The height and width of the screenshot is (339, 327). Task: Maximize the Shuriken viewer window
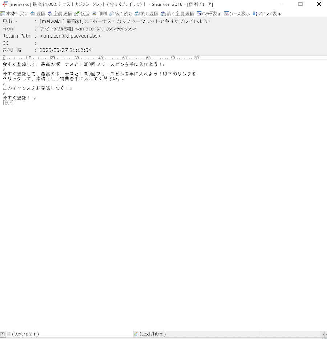point(300,4)
